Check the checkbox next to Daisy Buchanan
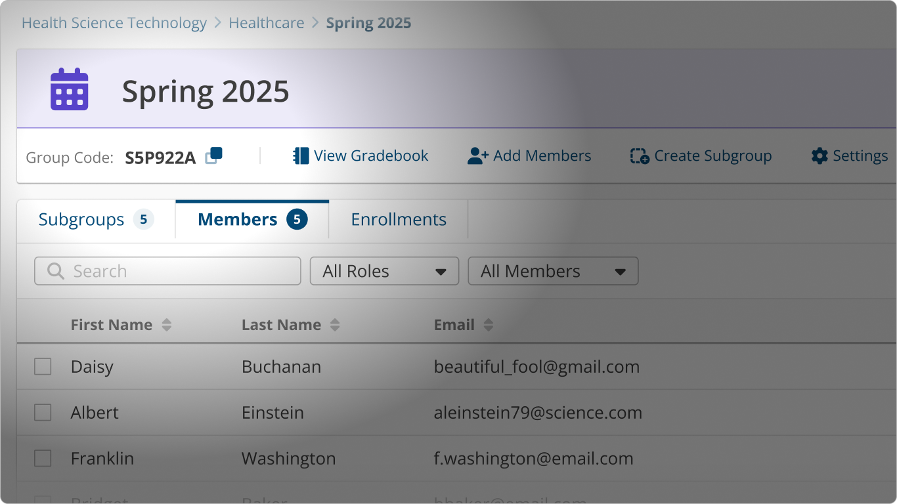This screenshot has width=897, height=504. [x=43, y=366]
